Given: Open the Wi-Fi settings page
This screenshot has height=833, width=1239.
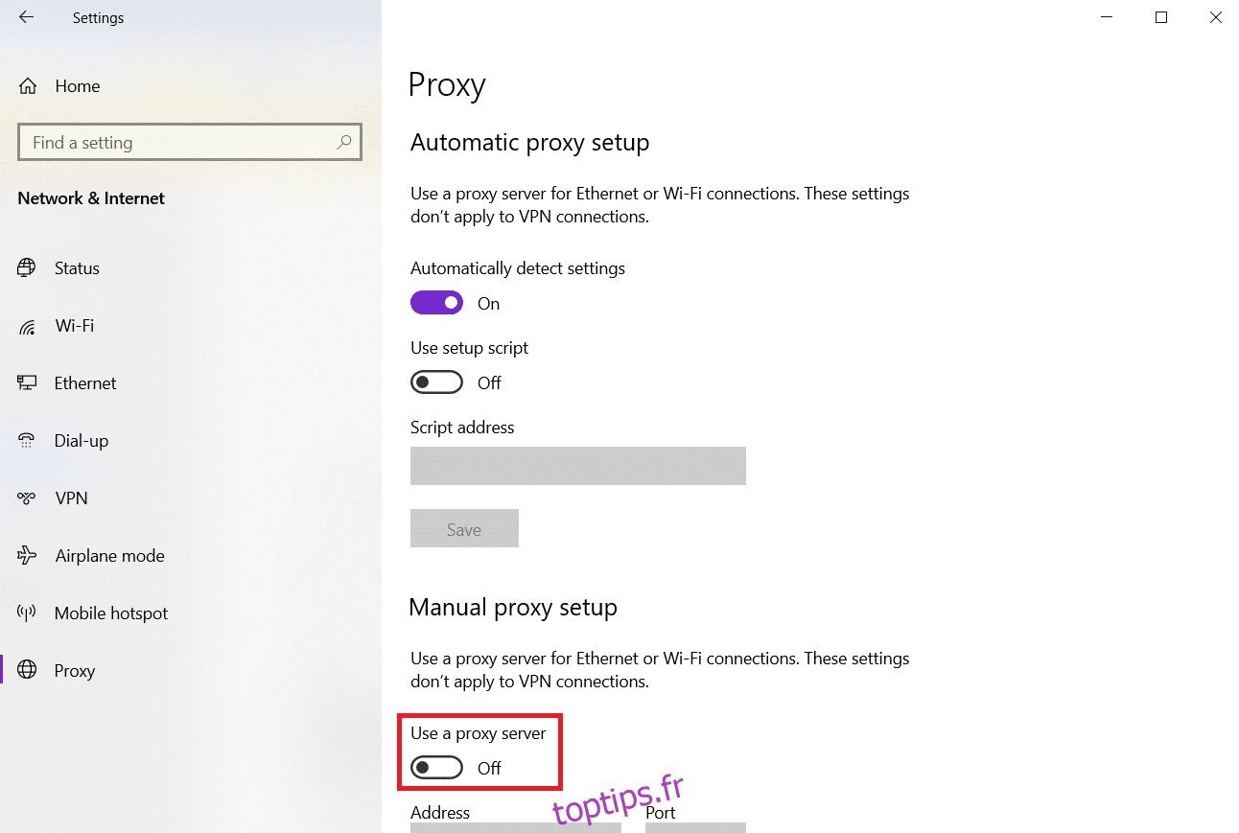Looking at the screenshot, I should tap(75, 326).
